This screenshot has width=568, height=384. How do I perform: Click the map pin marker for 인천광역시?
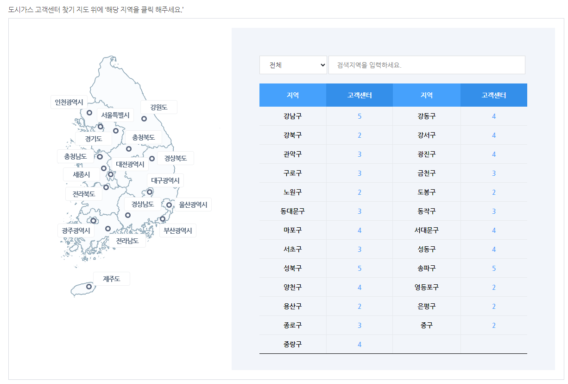click(x=89, y=113)
